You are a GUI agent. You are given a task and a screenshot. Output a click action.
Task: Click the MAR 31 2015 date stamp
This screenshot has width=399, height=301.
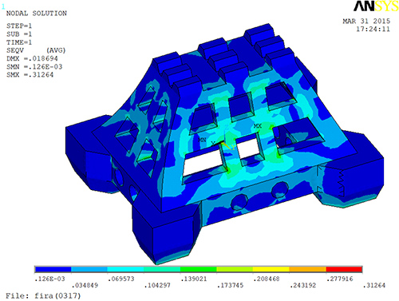tap(366, 21)
